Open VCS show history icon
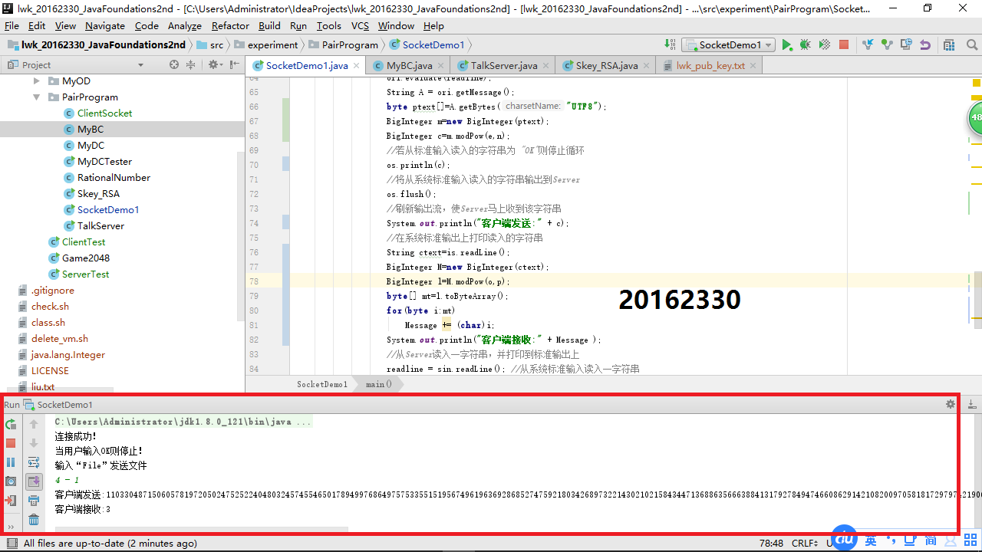The width and height of the screenshot is (982, 552). coord(906,45)
